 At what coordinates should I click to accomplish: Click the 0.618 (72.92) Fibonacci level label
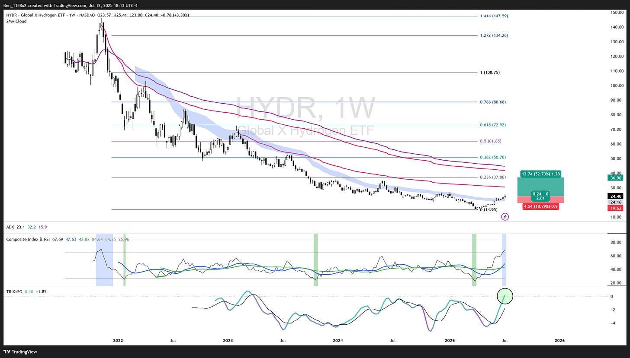coord(493,125)
